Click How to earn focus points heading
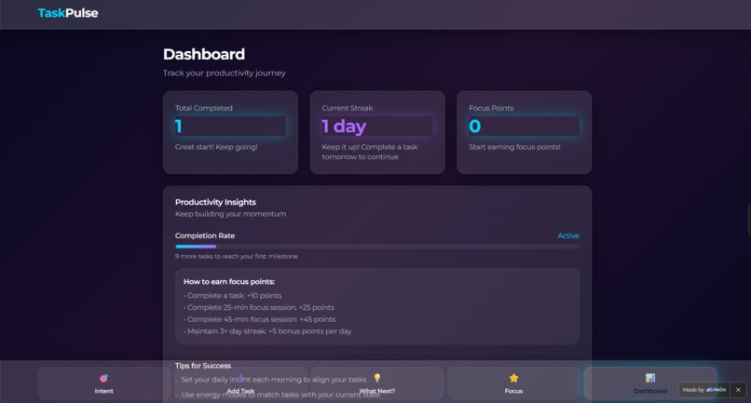The height and width of the screenshot is (403, 751). (x=229, y=281)
